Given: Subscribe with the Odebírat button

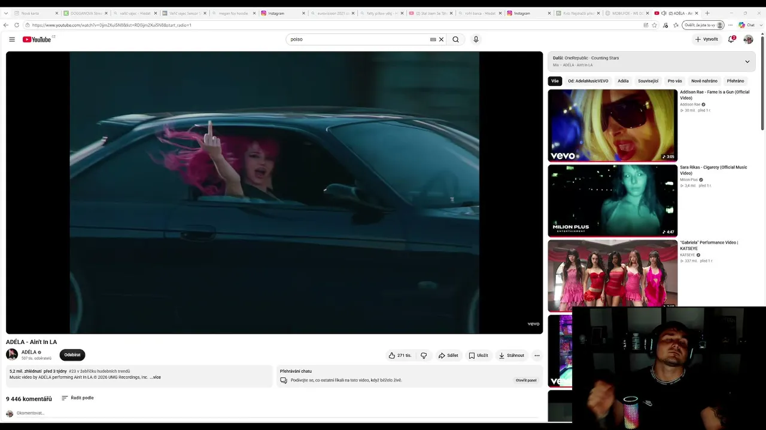Looking at the screenshot, I should pyautogui.click(x=72, y=355).
